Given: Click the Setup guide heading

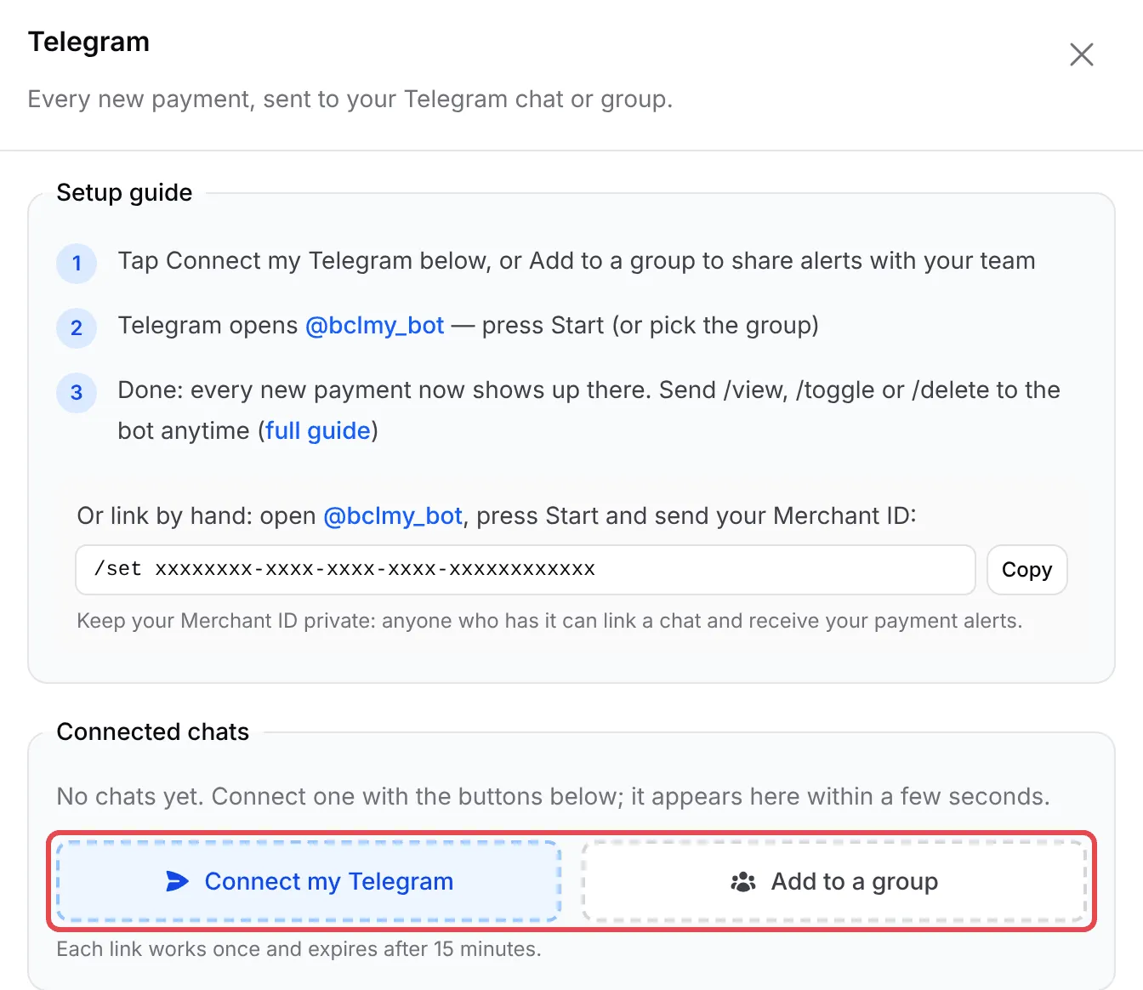Looking at the screenshot, I should 124,193.
